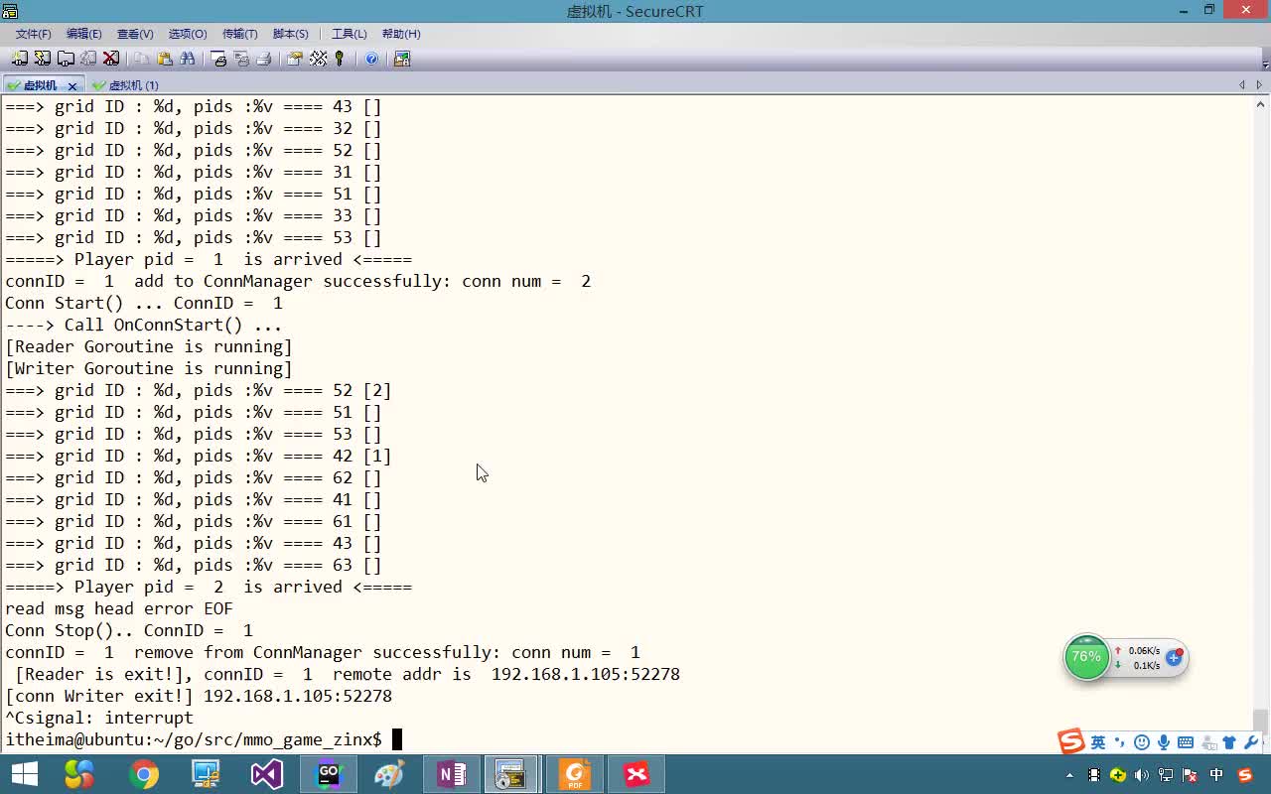
Task: Click the '^Csignal: interrupt' line
Action: (x=99, y=718)
